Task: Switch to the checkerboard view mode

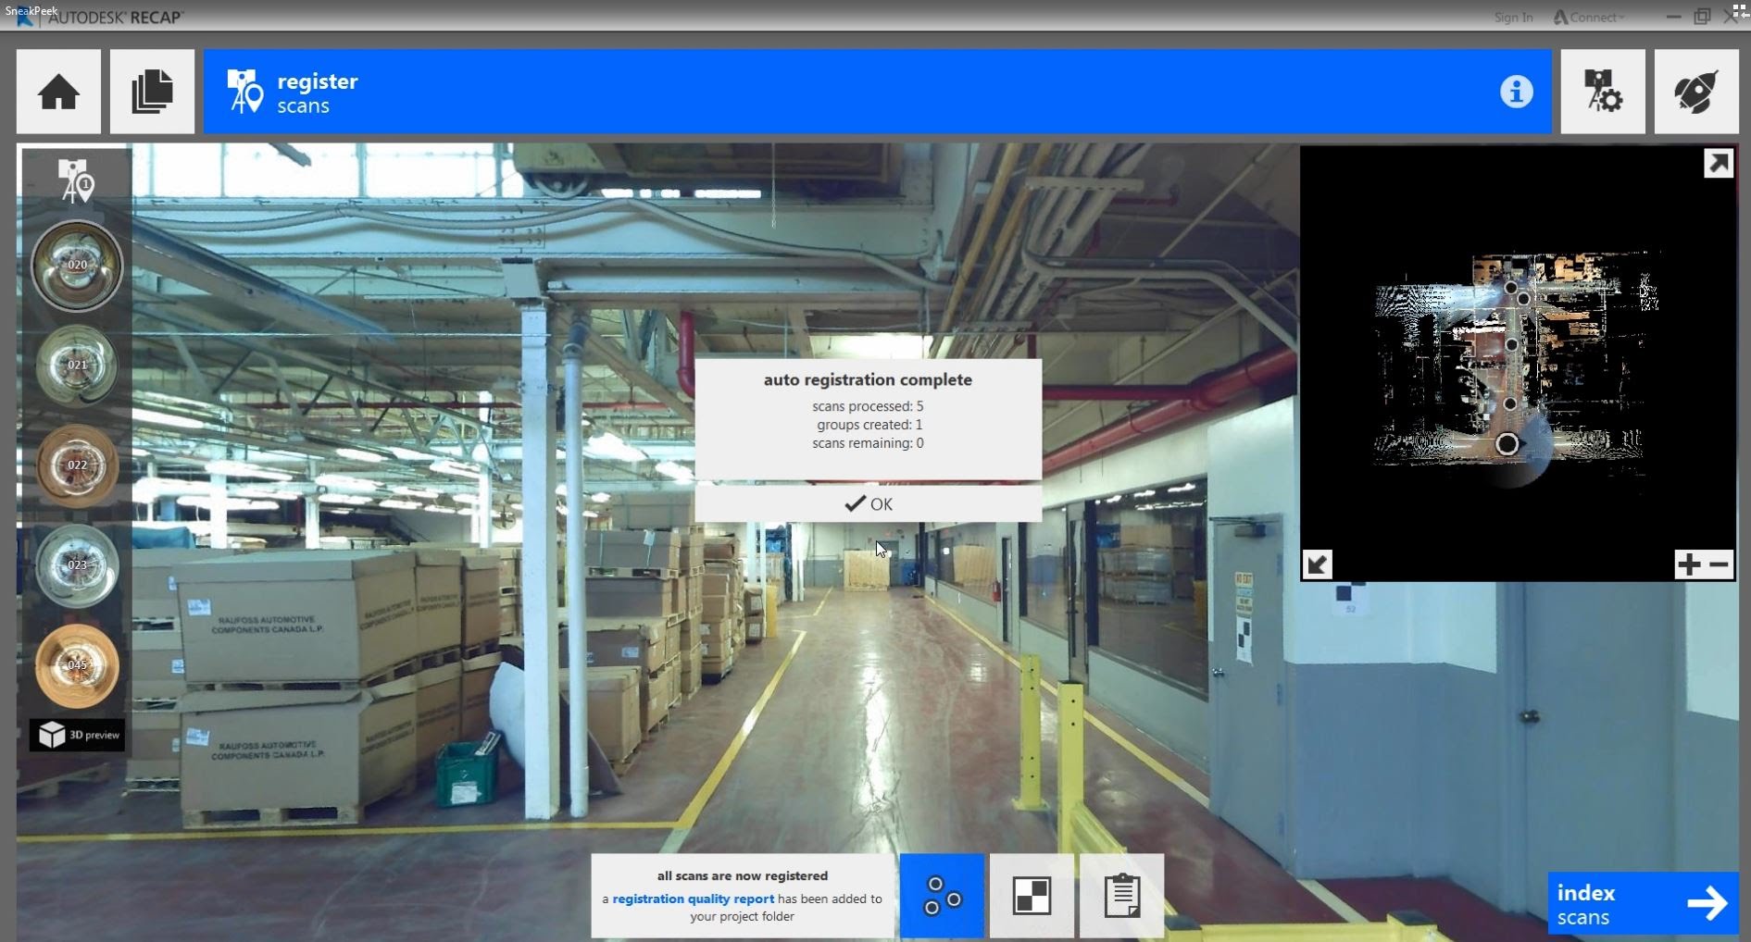Action: (1032, 896)
